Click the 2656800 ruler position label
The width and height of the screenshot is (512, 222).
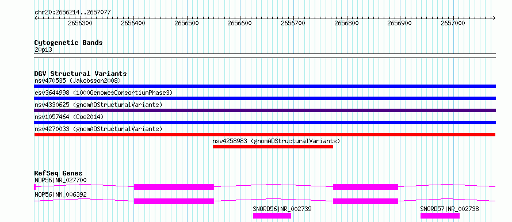pyautogui.click(x=346, y=23)
